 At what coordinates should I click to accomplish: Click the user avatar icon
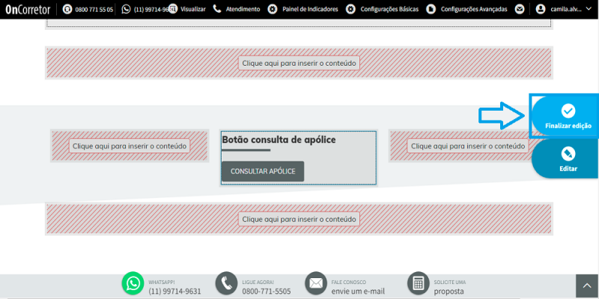pos(540,9)
